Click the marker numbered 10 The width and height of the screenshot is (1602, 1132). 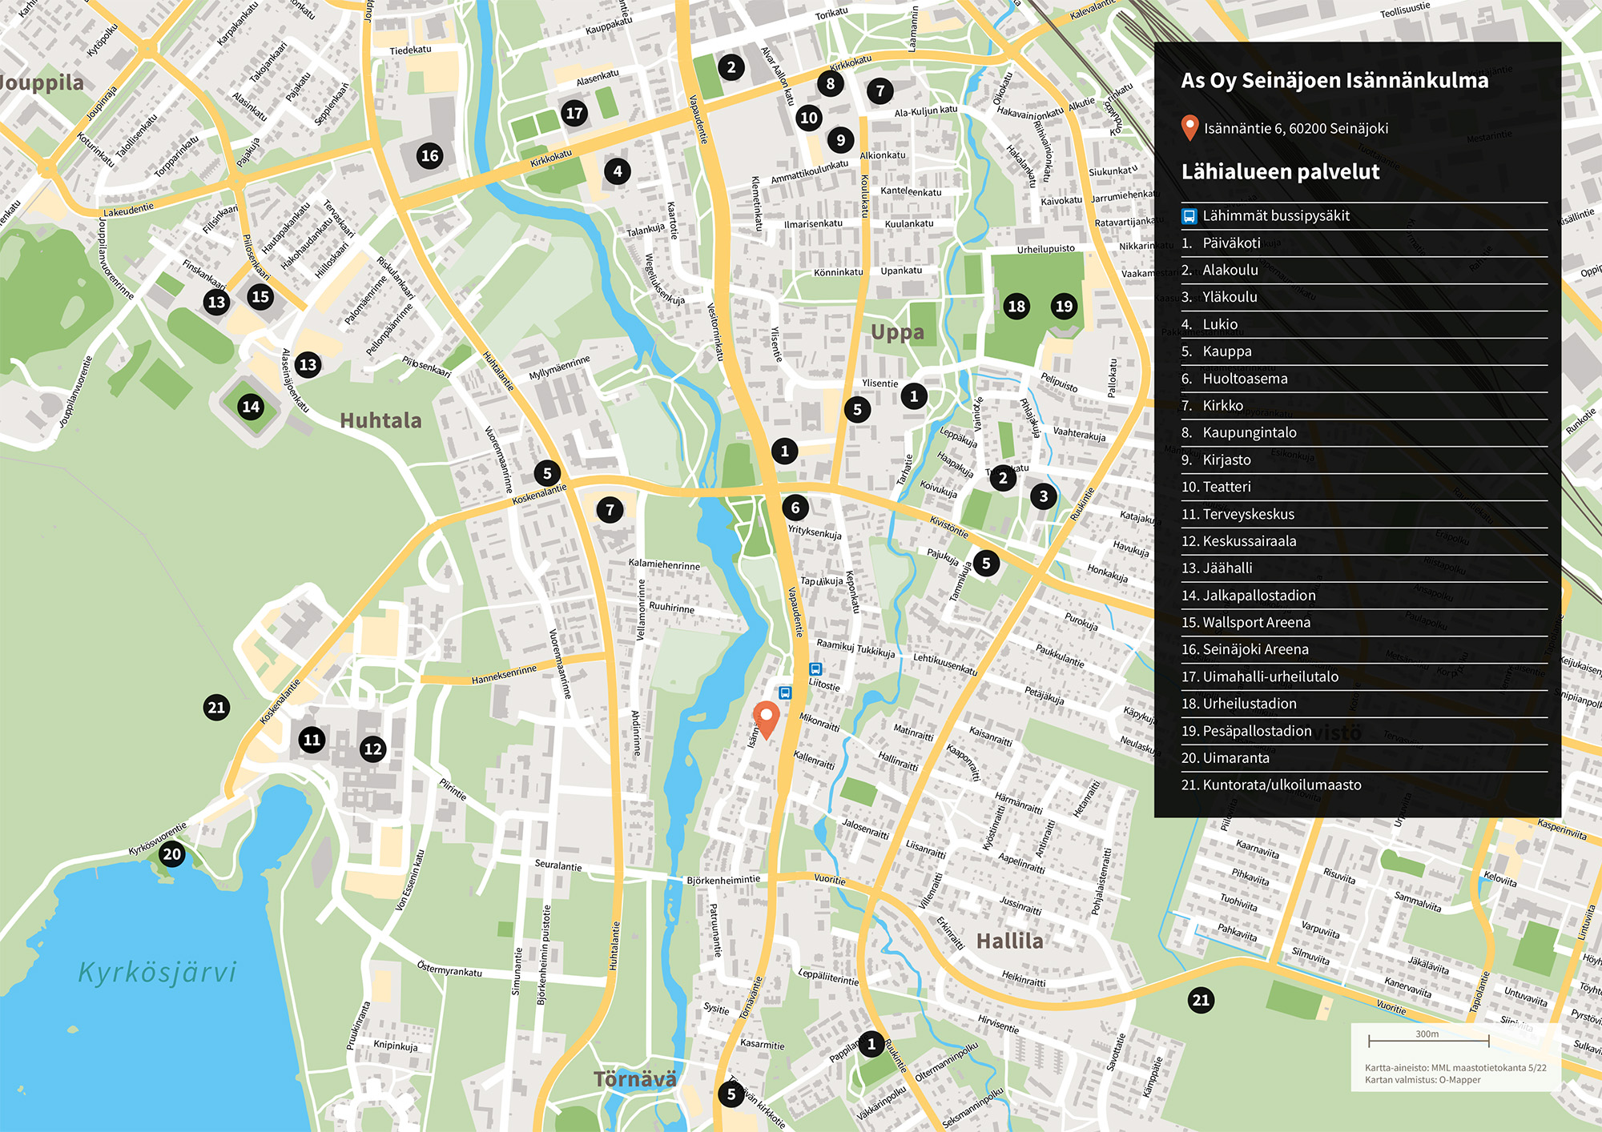click(809, 118)
